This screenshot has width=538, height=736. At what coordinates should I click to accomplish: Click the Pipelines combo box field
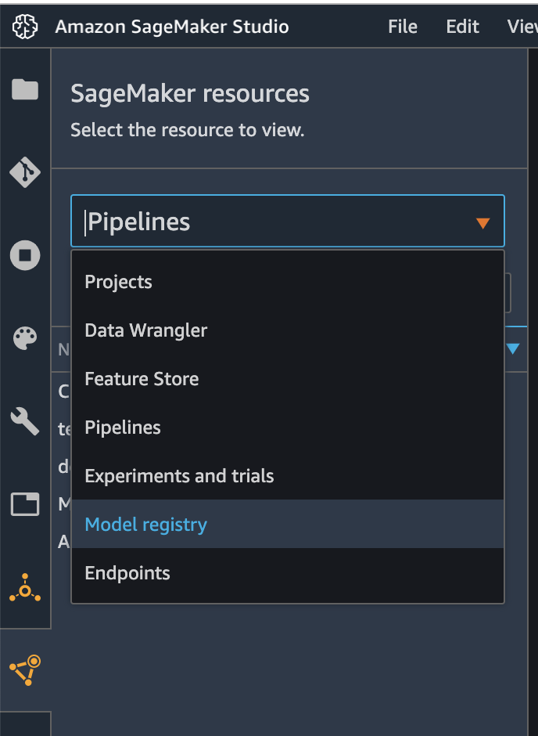click(x=288, y=221)
